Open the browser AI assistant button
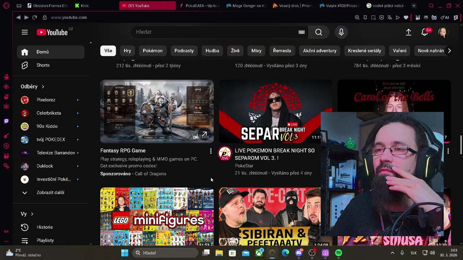The height and width of the screenshot is (260, 463). [444, 17]
